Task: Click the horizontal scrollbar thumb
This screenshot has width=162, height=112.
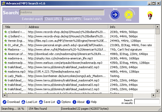Action: (70, 95)
